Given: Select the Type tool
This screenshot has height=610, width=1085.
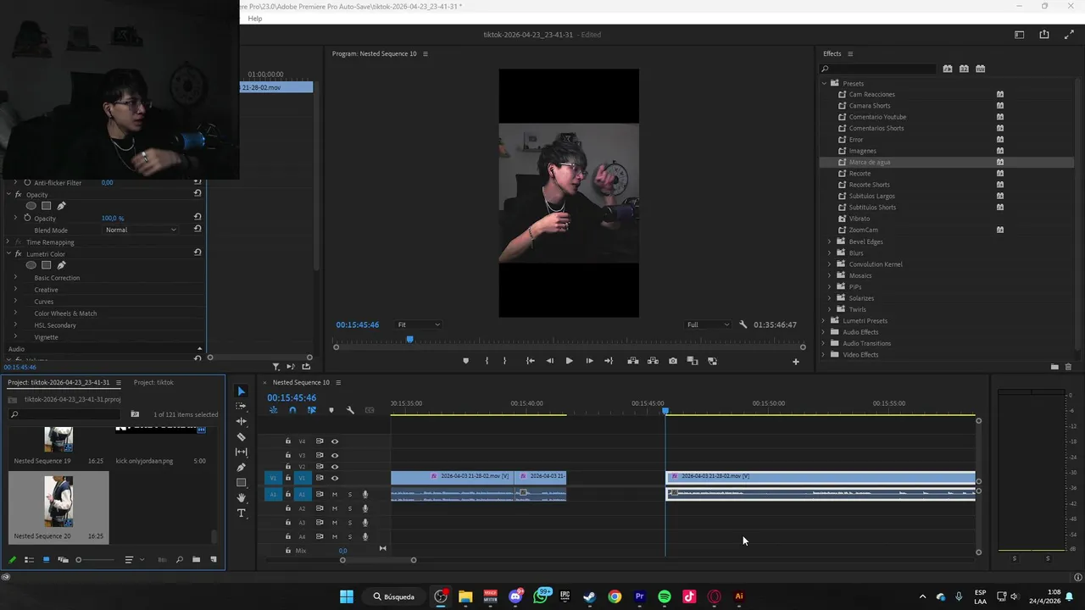Looking at the screenshot, I should pyautogui.click(x=241, y=513).
